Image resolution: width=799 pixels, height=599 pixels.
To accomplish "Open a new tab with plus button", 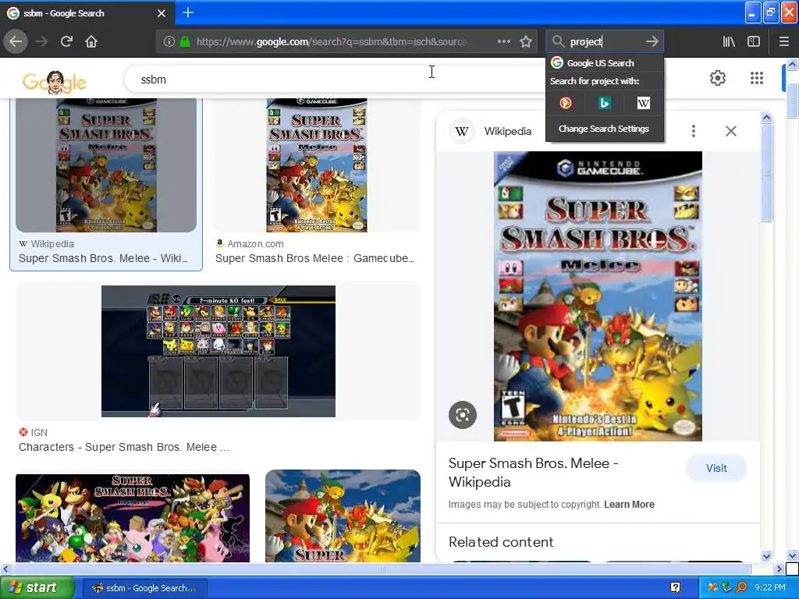I will point(187,12).
